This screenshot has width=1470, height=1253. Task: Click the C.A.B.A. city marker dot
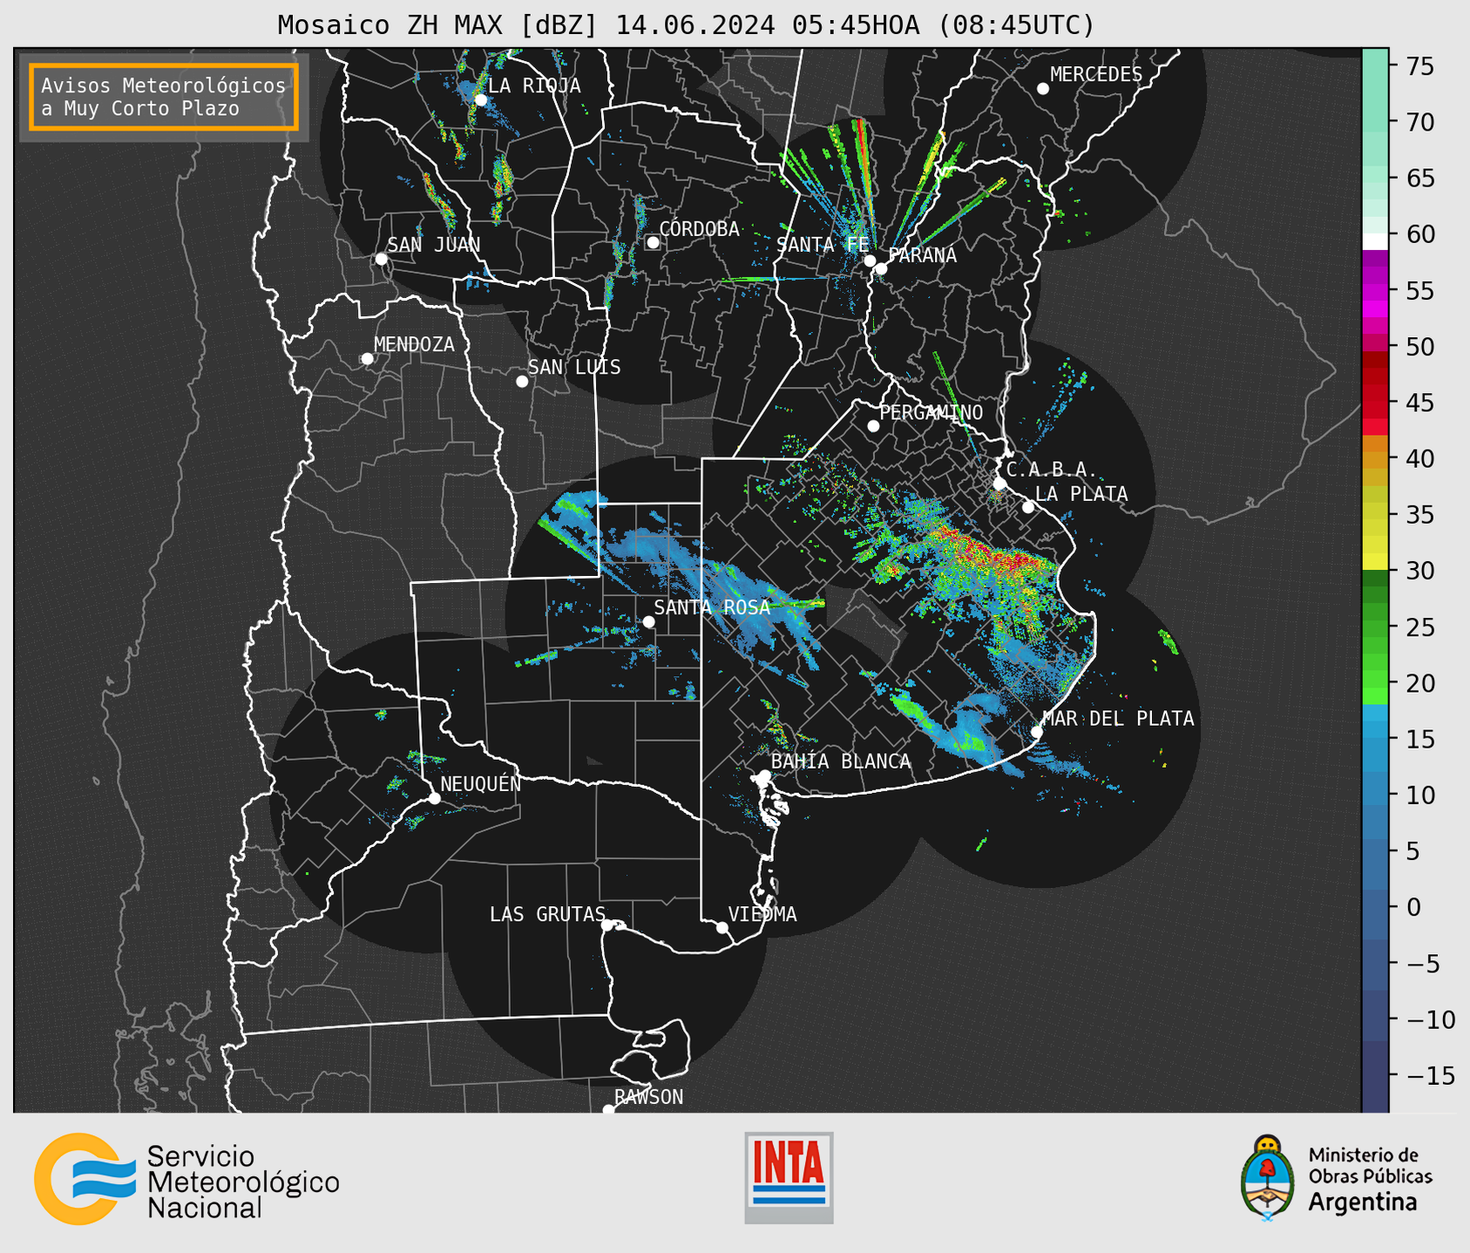click(999, 484)
